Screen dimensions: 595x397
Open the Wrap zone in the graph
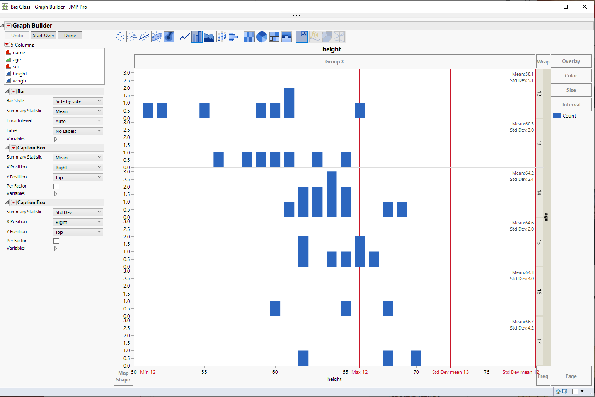(x=543, y=61)
